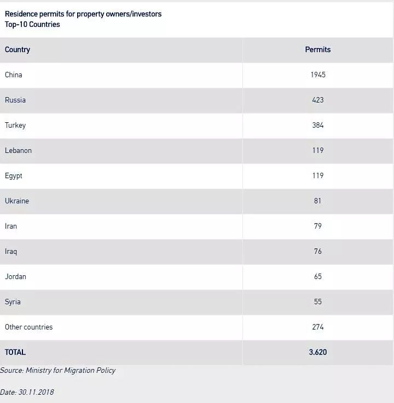The height and width of the screenshot is (403, 394).
Task: Click the 423 permits value
Action: click(x=318, y=100)
